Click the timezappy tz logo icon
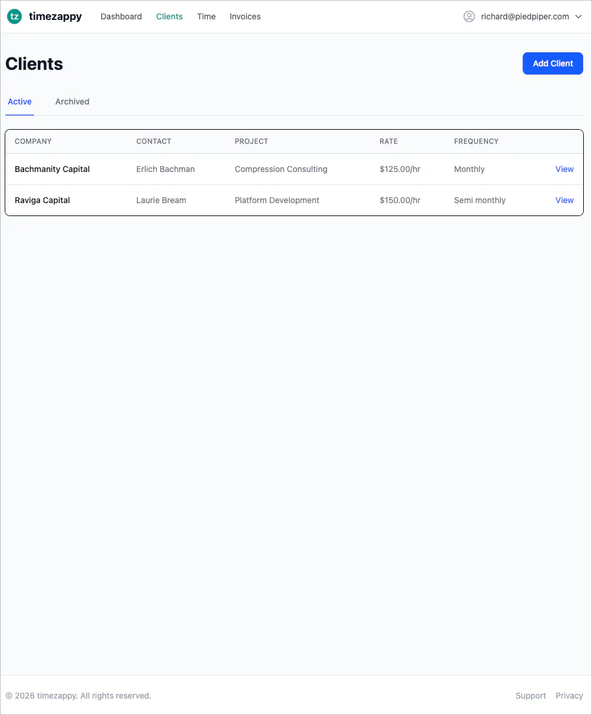Viewport: 592px width, 715px height. (x=15, y=16)
